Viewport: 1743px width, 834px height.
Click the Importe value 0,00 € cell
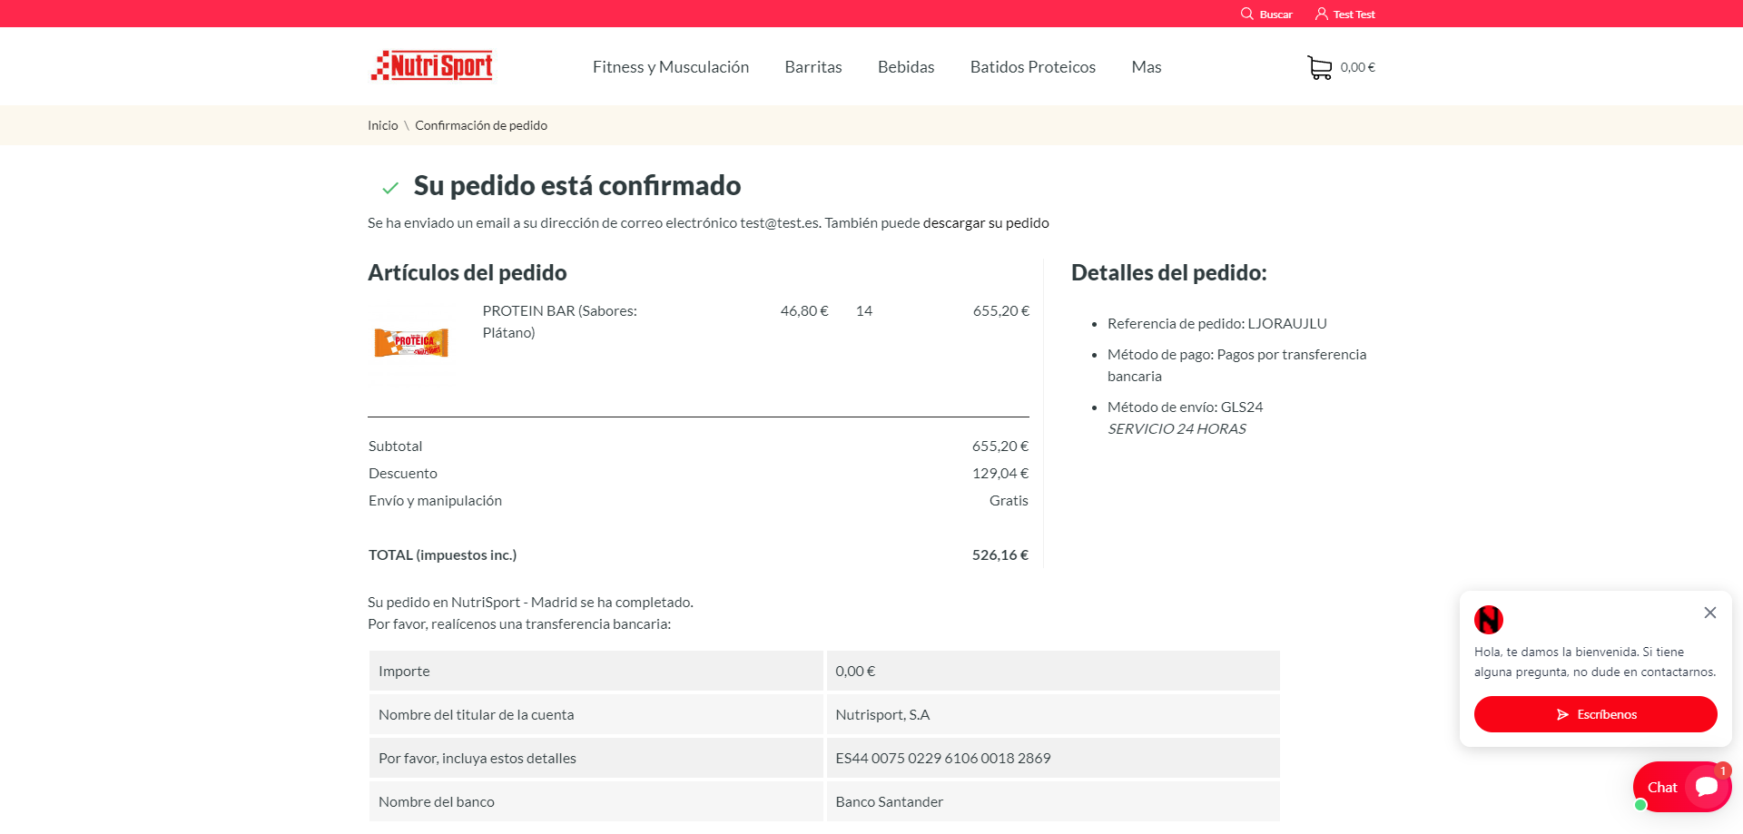pos(1053,672)
